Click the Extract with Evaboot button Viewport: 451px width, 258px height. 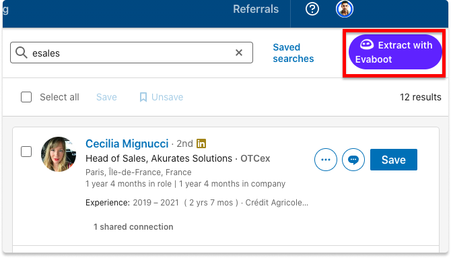[395, 52]
